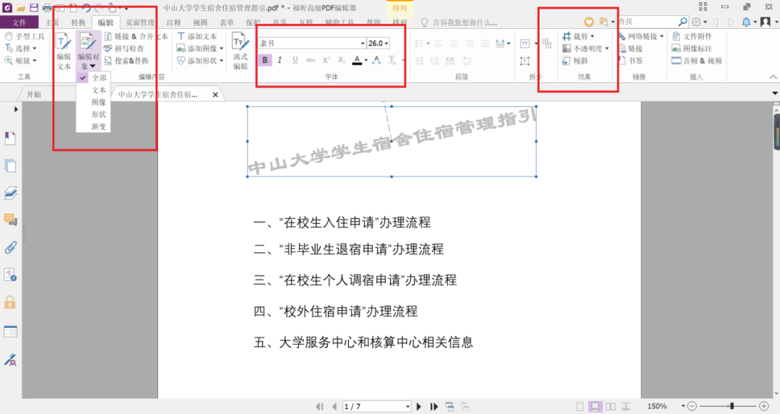Screen dimensions: 780x414
Task: Run 拼写检查 spell check
Action: coord(124,48)
